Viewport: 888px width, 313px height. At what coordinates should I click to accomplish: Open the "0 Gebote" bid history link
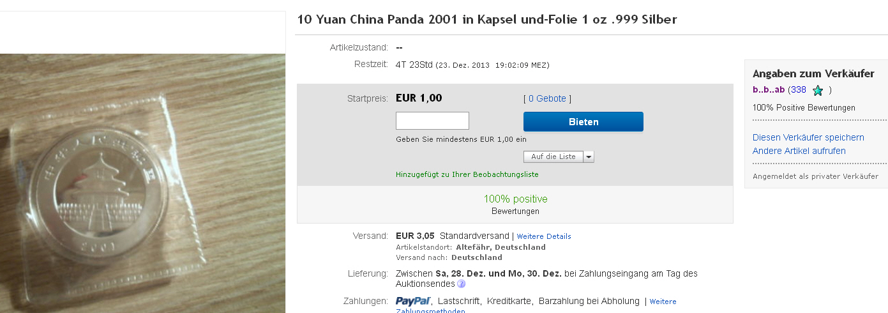pos(547,98)
